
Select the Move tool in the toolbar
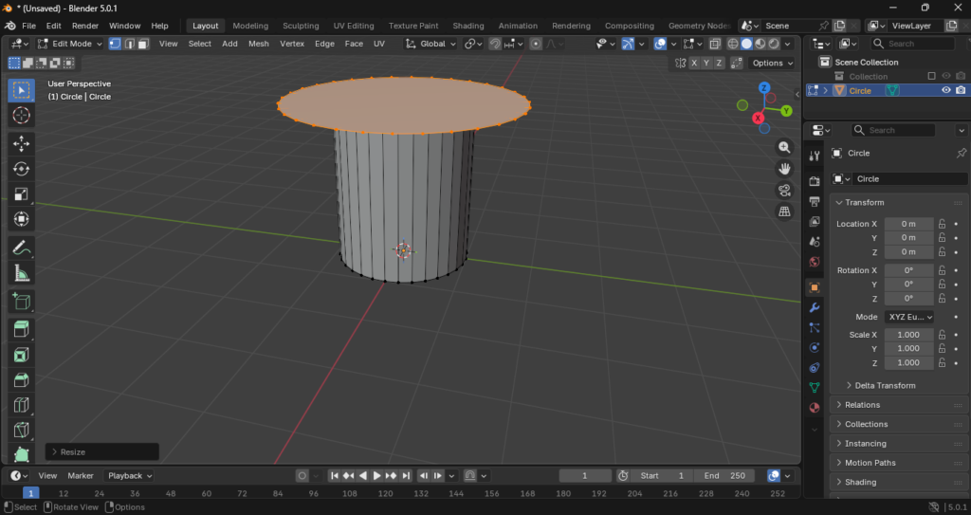coord(21,143)
